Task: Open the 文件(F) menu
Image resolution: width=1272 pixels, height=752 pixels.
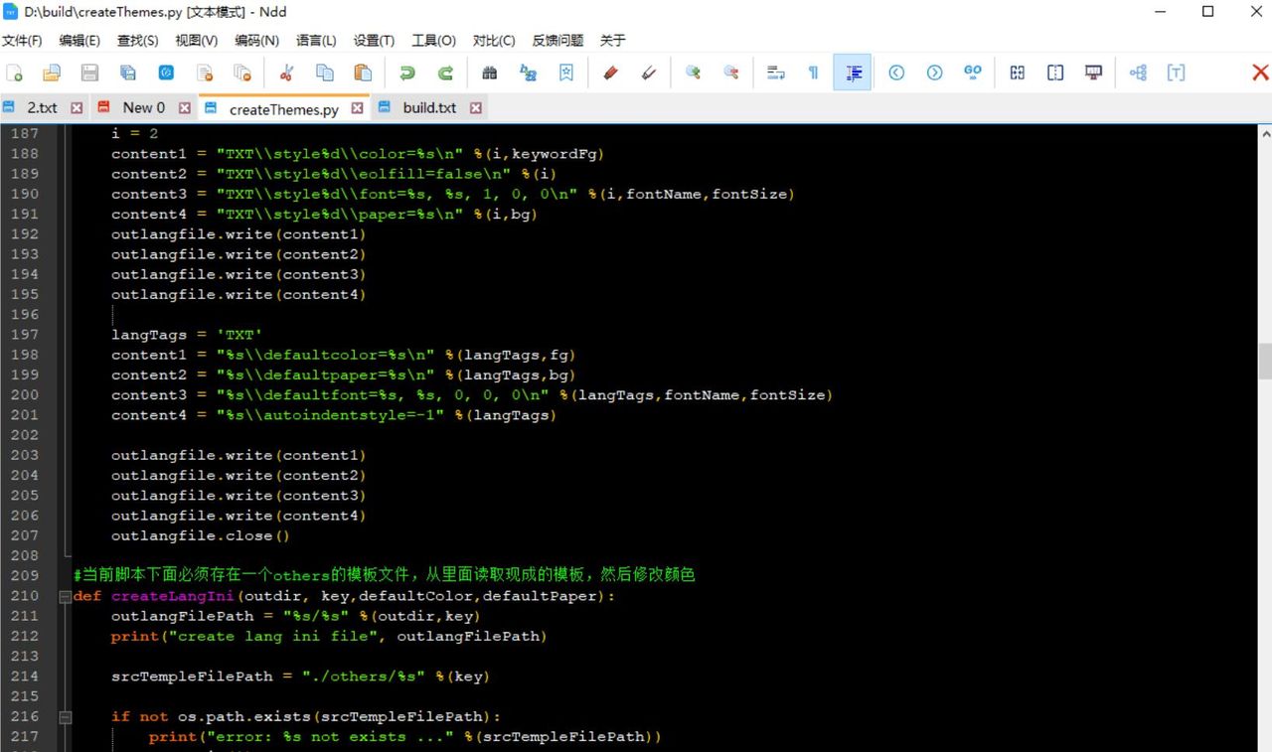Action: pos(22,41)
